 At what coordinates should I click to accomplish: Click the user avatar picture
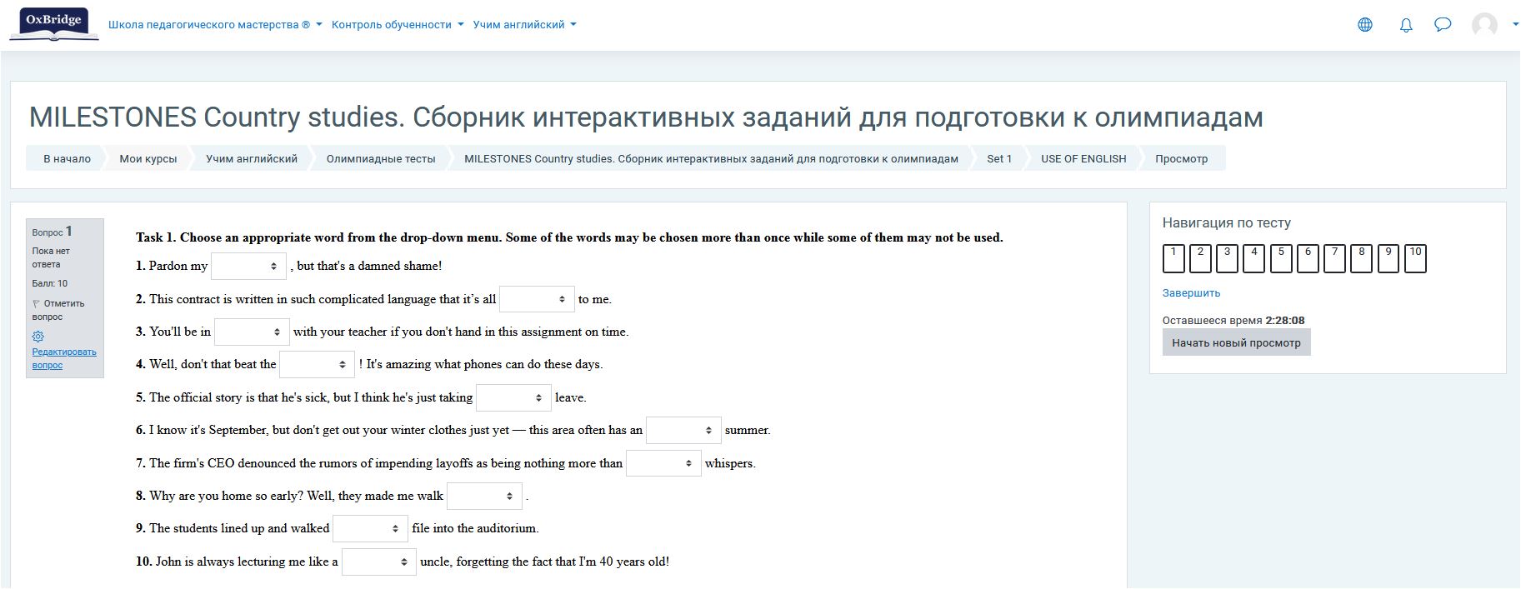point(1484,25)
